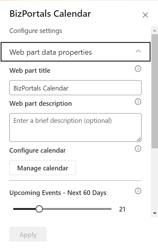The width and height of the screenshot is (158, 250).
Task: Show info tooltip icon for Configure calendar
Action: pos(138,149)
